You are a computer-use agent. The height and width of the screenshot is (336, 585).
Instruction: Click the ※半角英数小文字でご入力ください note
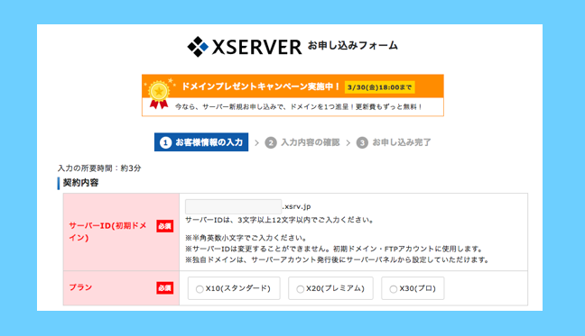point(246,238)
